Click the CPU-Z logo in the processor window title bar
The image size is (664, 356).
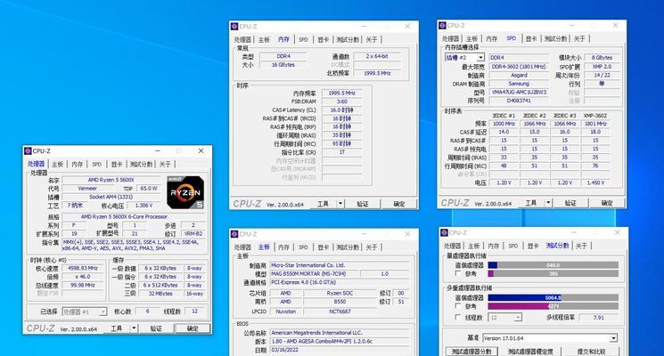click(x=28, y=151)
